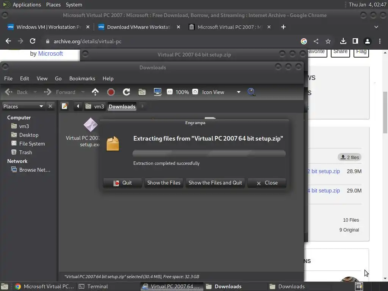The image size is (388, 291).
Task: Click the extraction progress bar
Action: click(x=209, y=153)
